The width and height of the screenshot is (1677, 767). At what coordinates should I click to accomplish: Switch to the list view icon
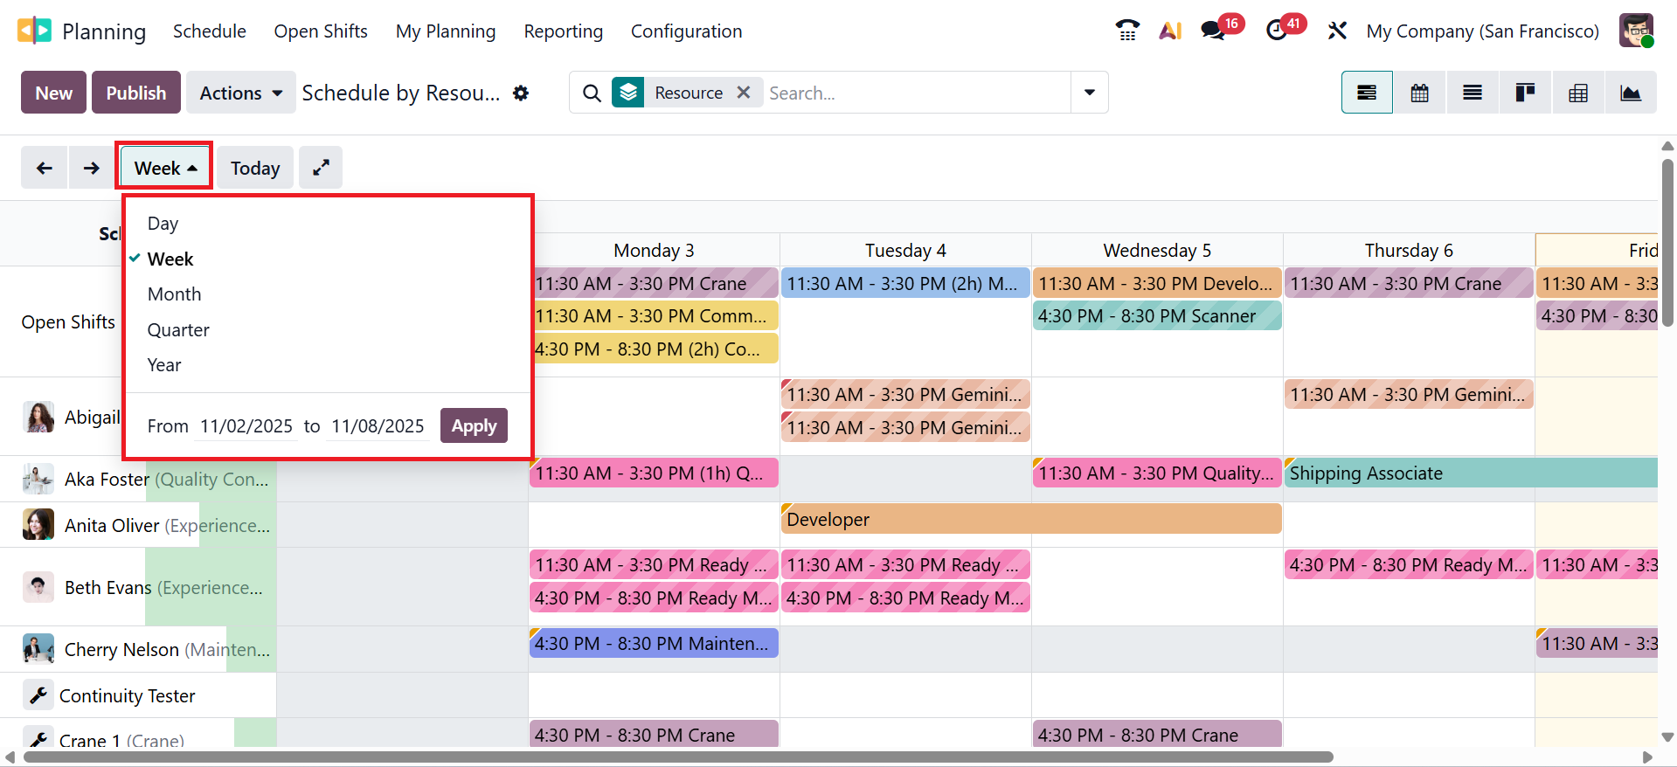tap(1473, 93)
